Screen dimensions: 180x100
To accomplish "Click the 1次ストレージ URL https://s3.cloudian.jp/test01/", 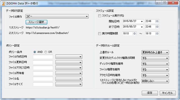I will point(43,27).
